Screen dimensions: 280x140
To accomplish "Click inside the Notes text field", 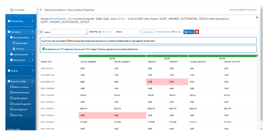I will [x=69, y=32].
